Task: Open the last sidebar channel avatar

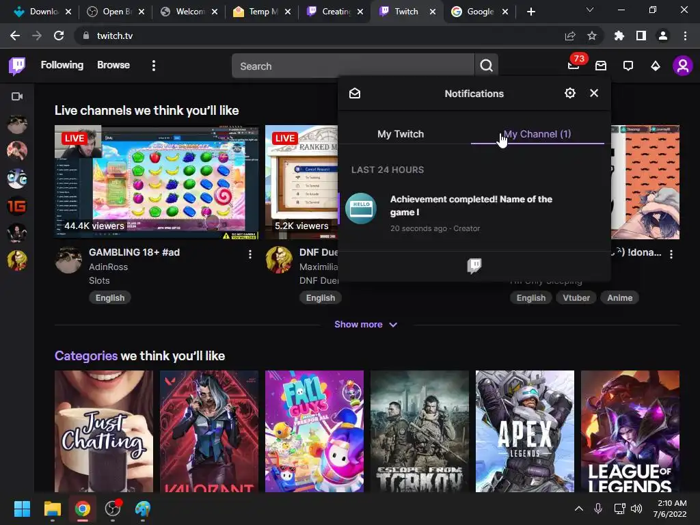Action: (17, 260)
